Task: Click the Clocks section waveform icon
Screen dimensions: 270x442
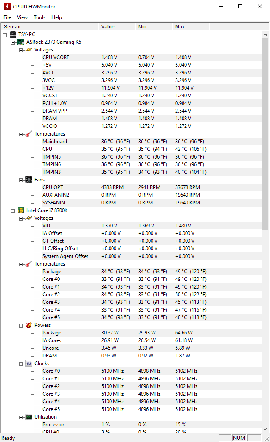Action: pos(29,363)
